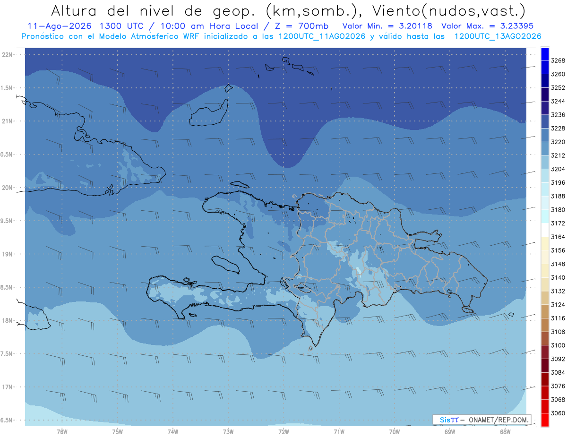
Task: Click the 18N latitude axis label
Action: [8, 321]
